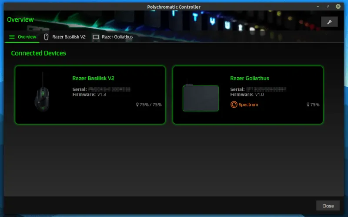
Task: Click the Spectrum effect label on the Goliathus card
Action: point(248,105)
